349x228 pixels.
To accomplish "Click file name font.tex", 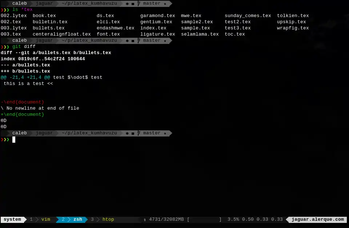I will tap(108, 34).
